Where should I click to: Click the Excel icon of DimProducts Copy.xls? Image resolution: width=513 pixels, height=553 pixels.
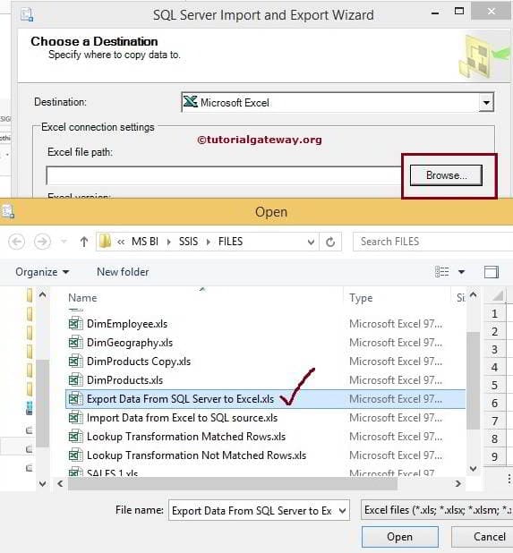coord(75,362)
